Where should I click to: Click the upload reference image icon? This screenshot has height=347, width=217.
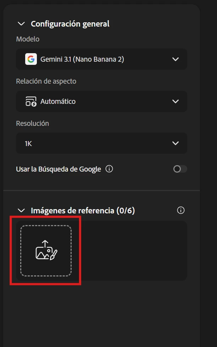coord(46,250)
